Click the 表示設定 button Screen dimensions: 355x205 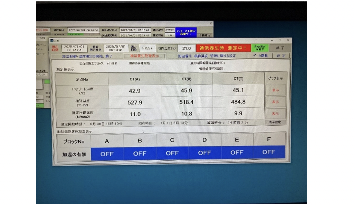[275, 122]
